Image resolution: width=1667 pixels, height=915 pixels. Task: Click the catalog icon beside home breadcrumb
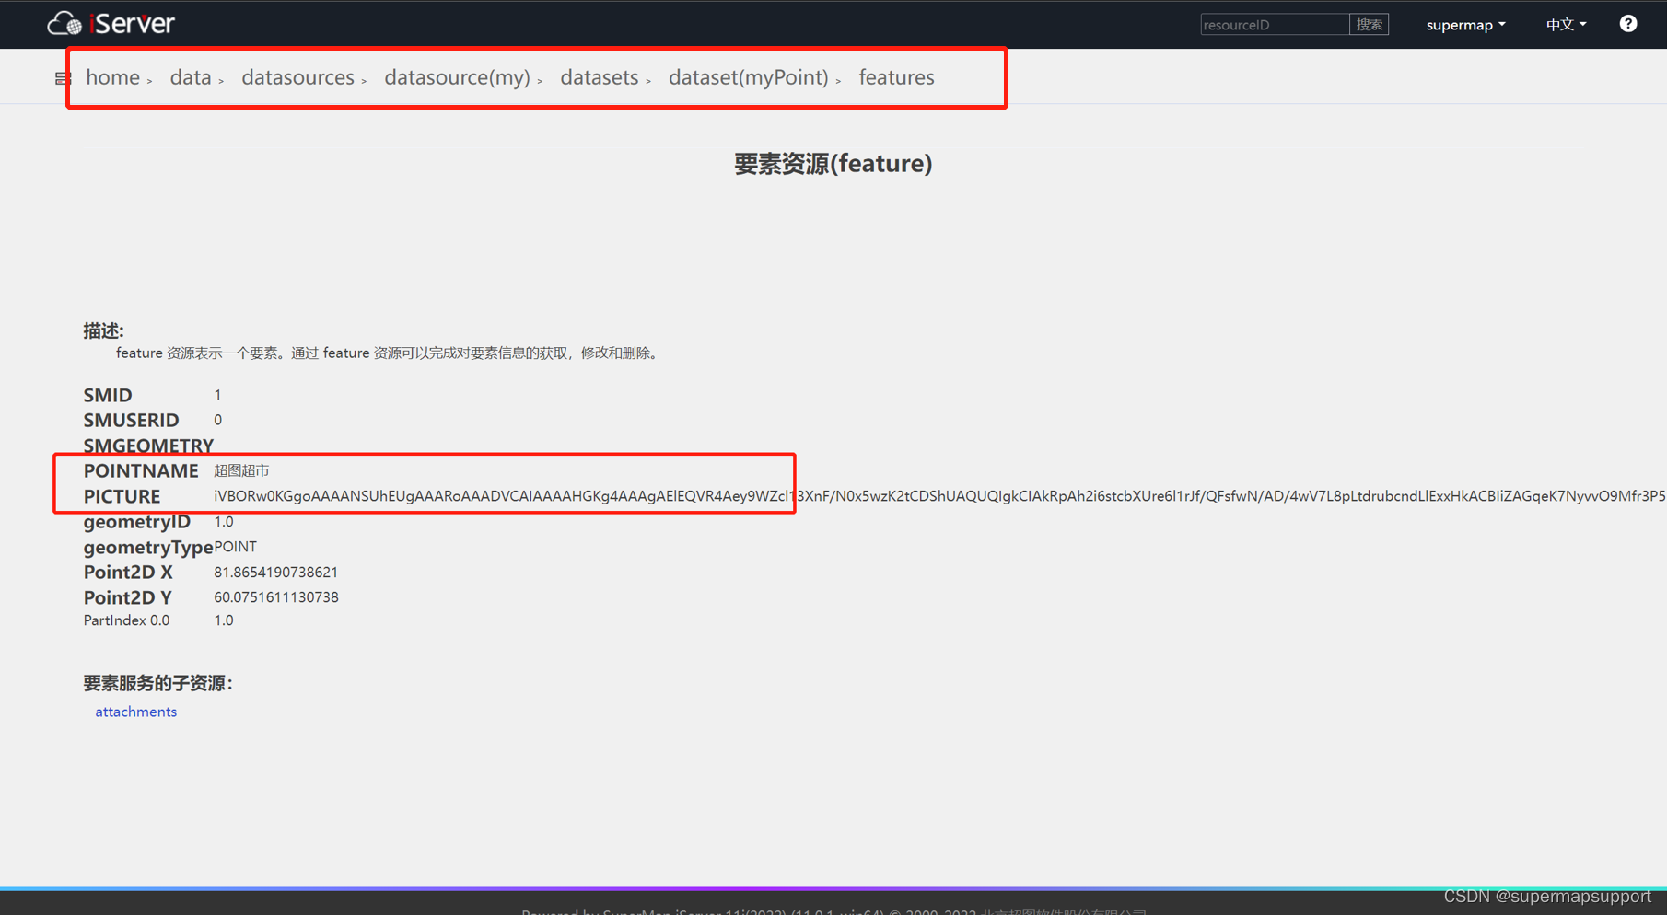(61, 77)
